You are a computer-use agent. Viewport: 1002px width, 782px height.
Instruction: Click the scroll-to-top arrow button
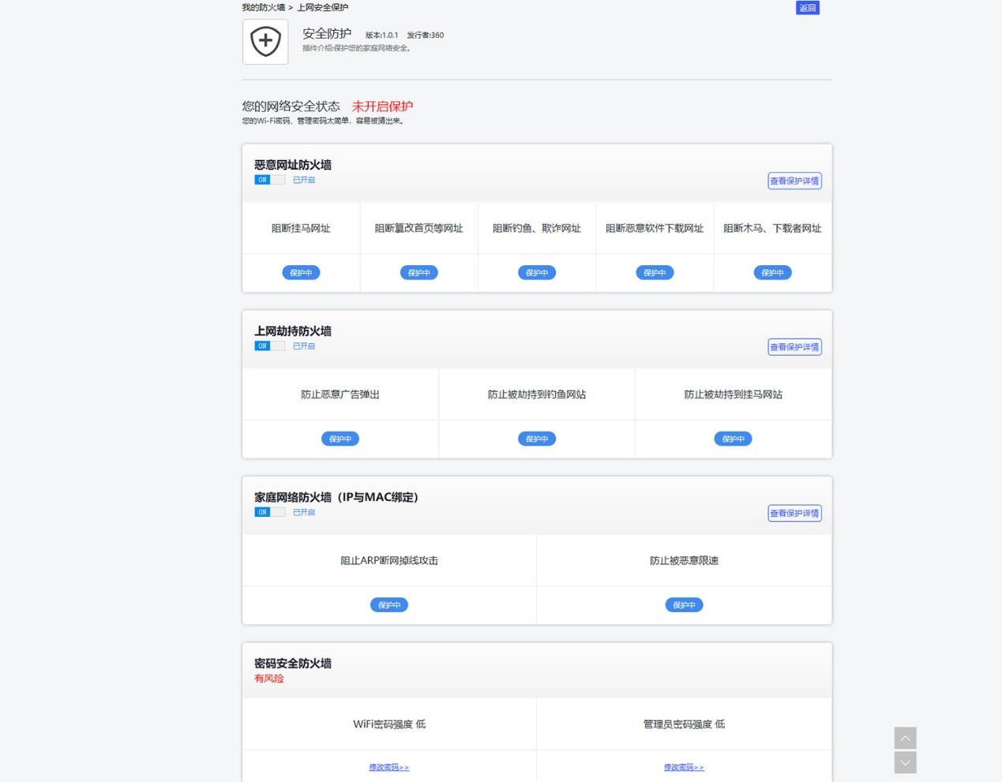(905, 738)
